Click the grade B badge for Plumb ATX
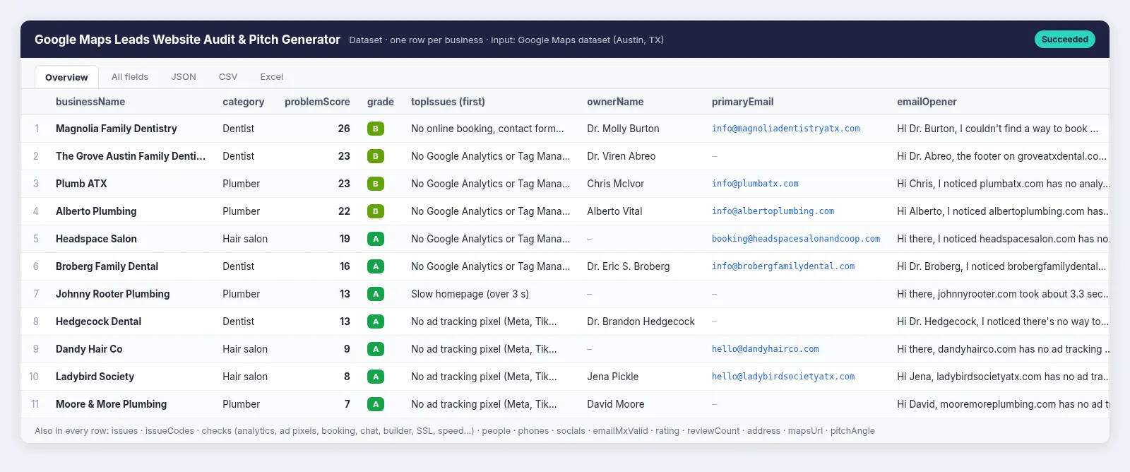Screen dimensions: 1130x472 [375, 184]
